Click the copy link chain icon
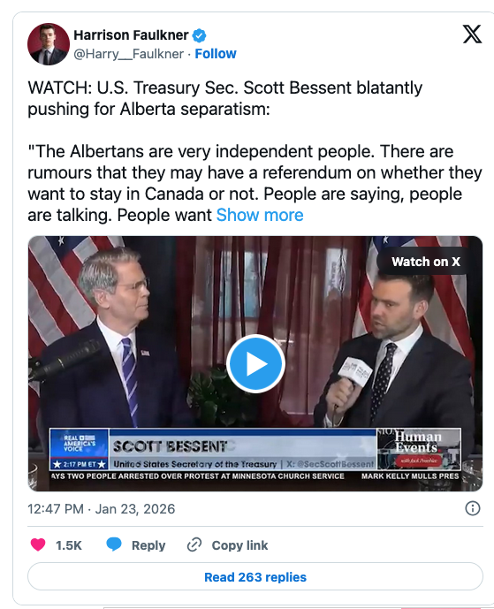This screenshot has width=494, height=609. coord(194,544)
